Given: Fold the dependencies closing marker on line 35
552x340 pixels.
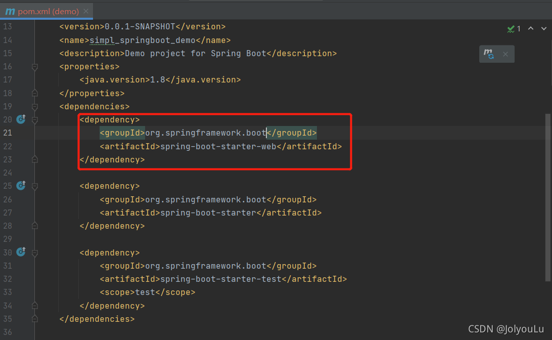Looking at the screenshot, I should click(x=35, y=319).
